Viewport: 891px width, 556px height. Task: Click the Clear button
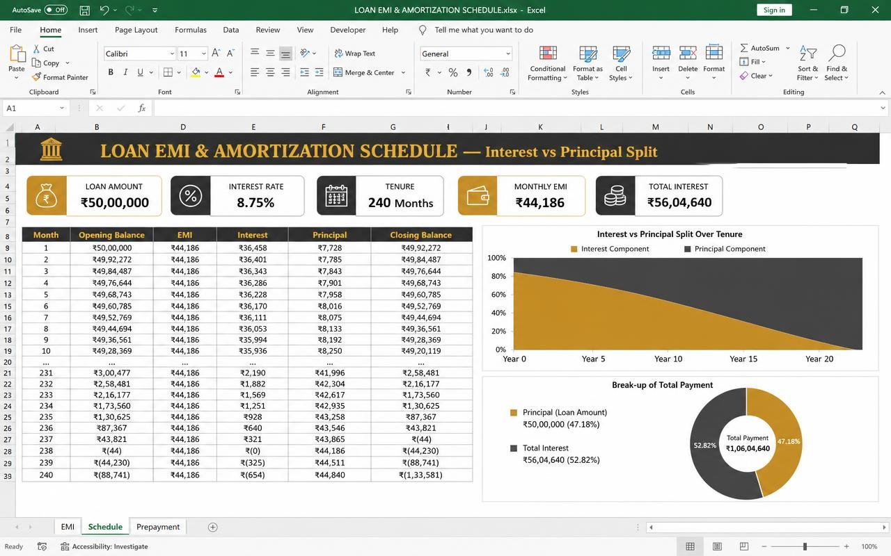[756, 76]
